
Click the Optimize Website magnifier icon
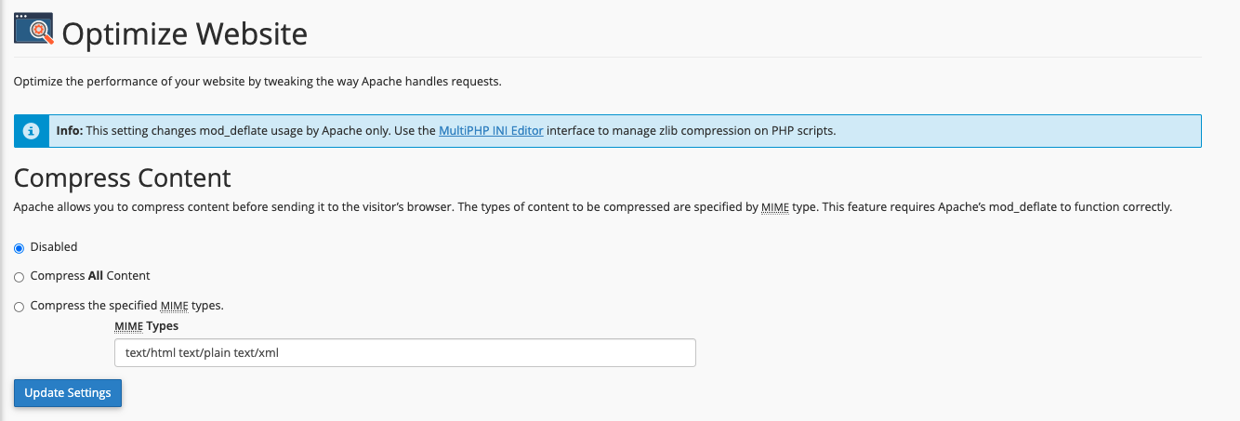click(x=33, y=31)
